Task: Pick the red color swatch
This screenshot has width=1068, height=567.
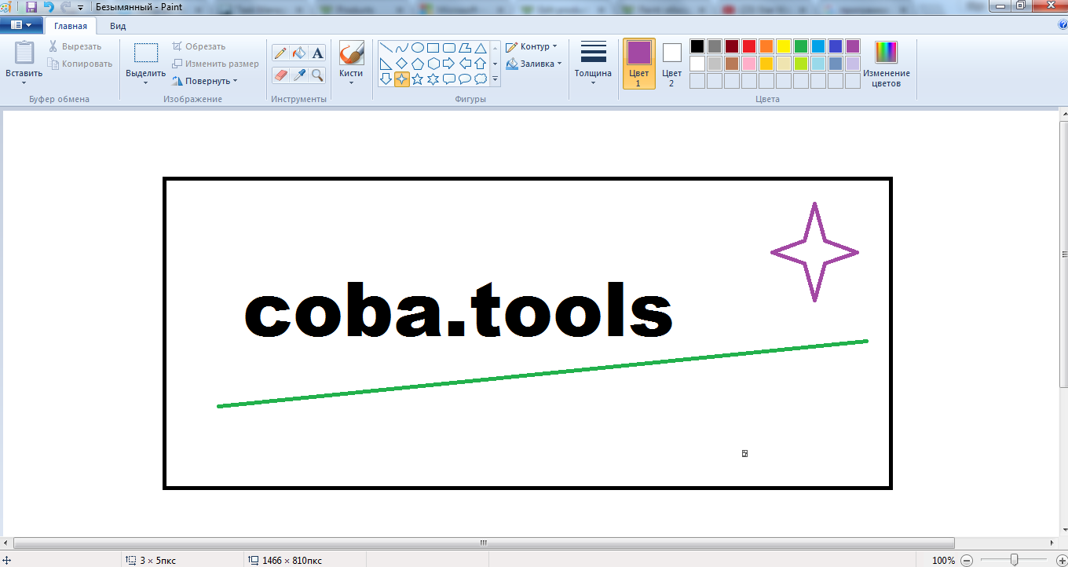Action: tap(749, 46)
